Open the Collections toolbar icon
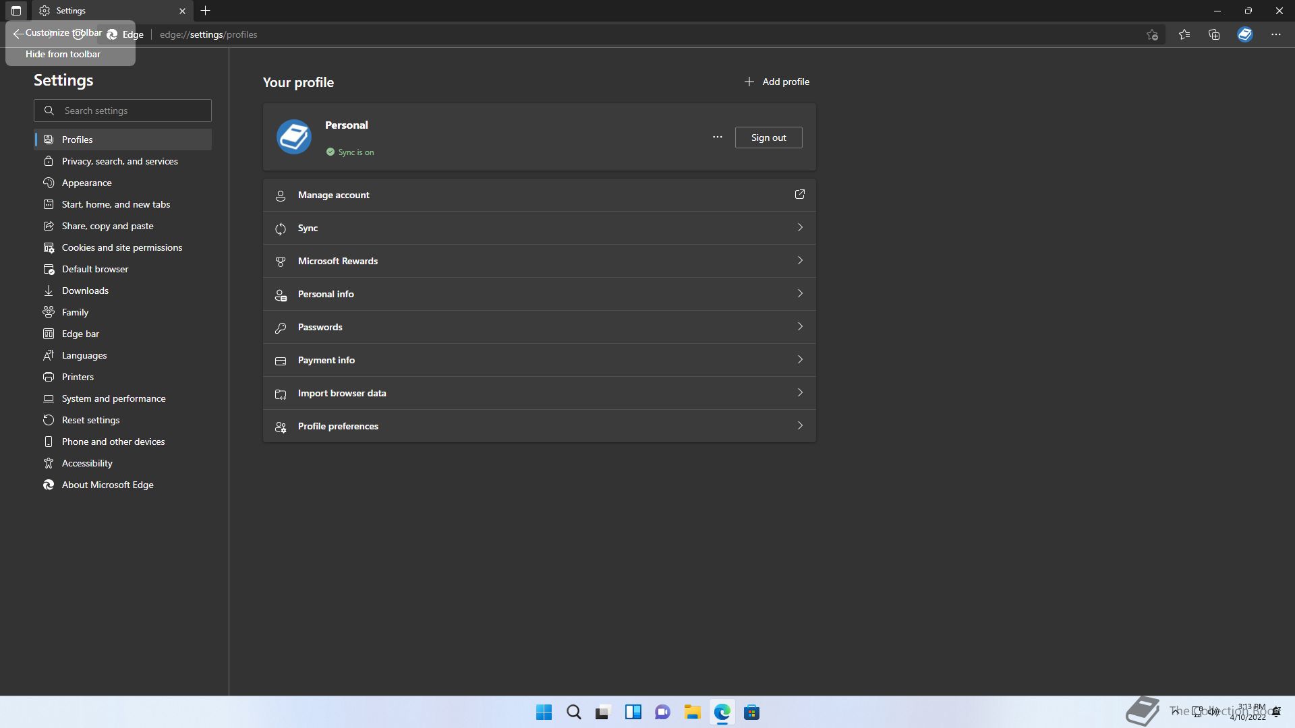 (x=1214, y=34)
